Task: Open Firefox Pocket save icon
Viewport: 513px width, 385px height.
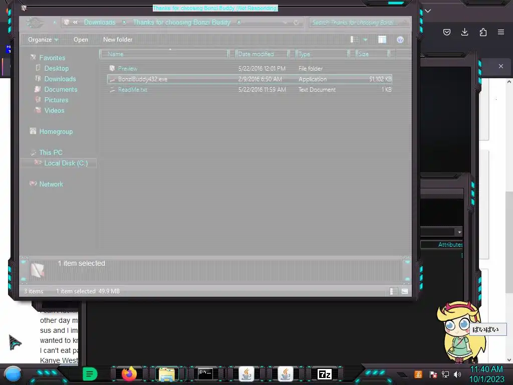Action: (x=446, y=32)
